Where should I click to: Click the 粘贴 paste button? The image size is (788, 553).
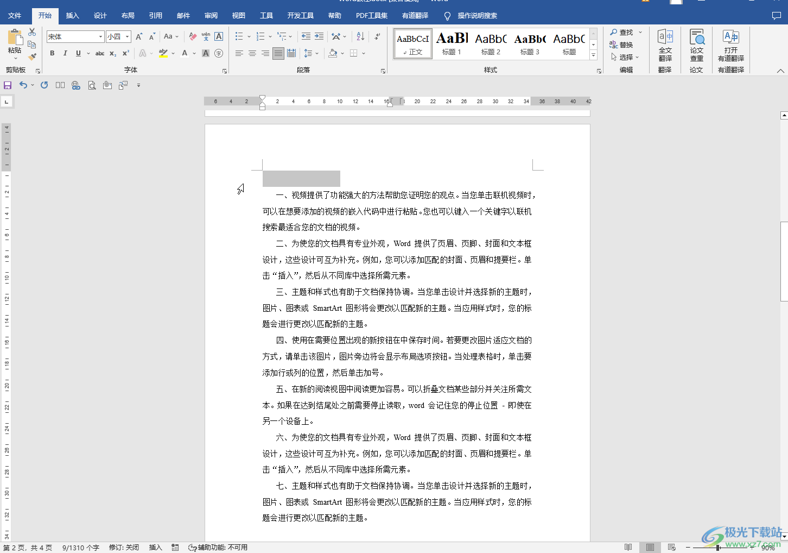15,44
